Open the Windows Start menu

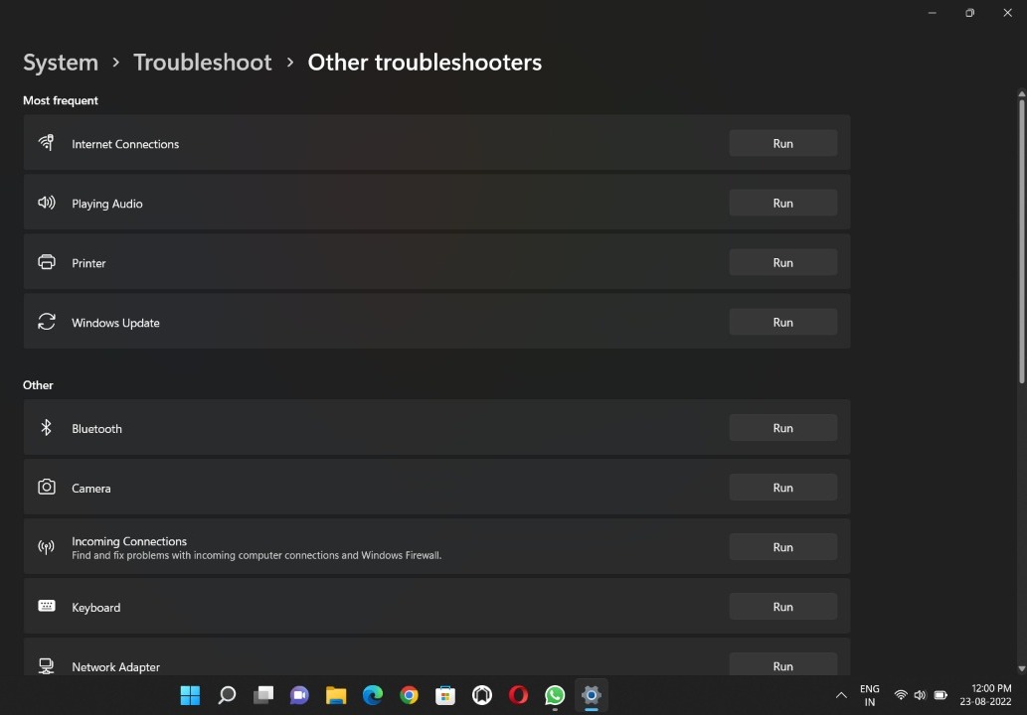190,695
